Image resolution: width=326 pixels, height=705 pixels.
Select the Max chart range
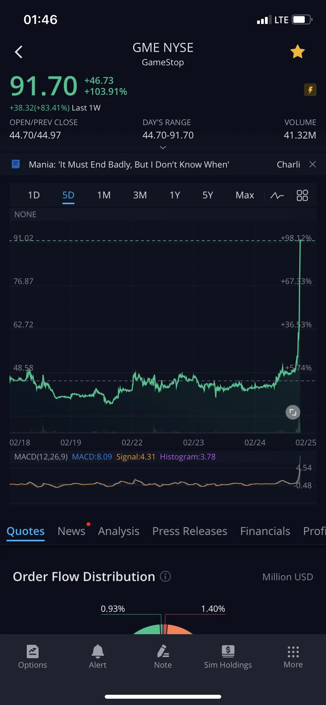pyautogui.click(x=245, y=195)
